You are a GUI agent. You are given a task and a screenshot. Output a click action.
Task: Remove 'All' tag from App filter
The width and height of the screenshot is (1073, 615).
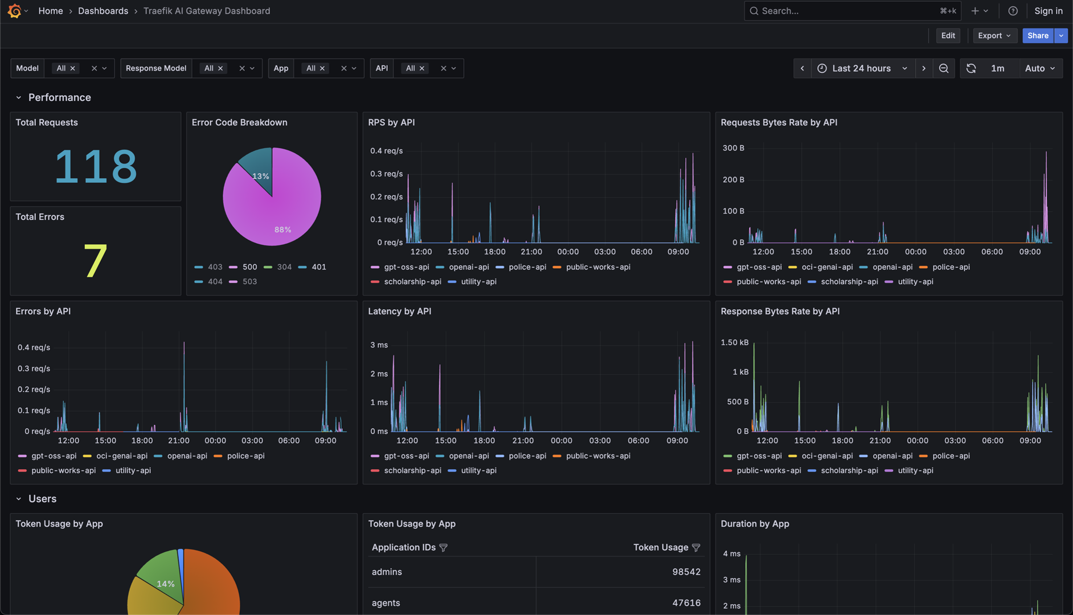coord(322,68)
